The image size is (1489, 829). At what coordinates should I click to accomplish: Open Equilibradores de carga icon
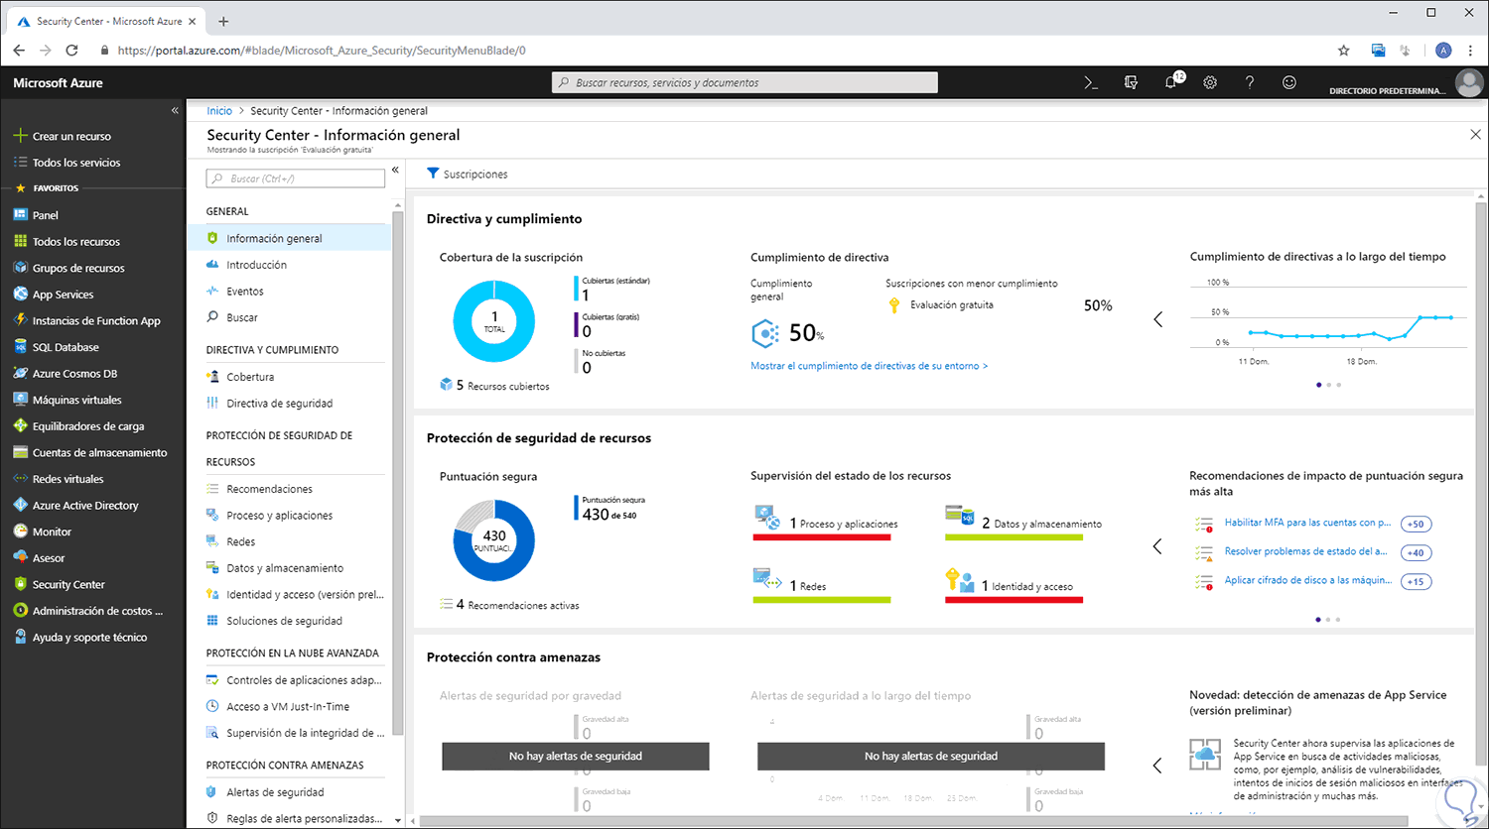pyautogui.click(x=20, y=426)
